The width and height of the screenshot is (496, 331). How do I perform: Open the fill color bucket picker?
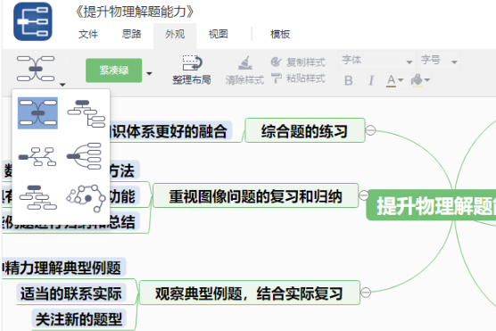click(420, 80)
